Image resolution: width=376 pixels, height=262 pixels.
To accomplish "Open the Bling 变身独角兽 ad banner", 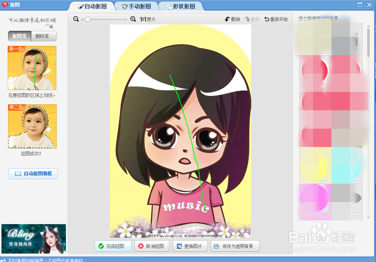I will click(33, 239).
